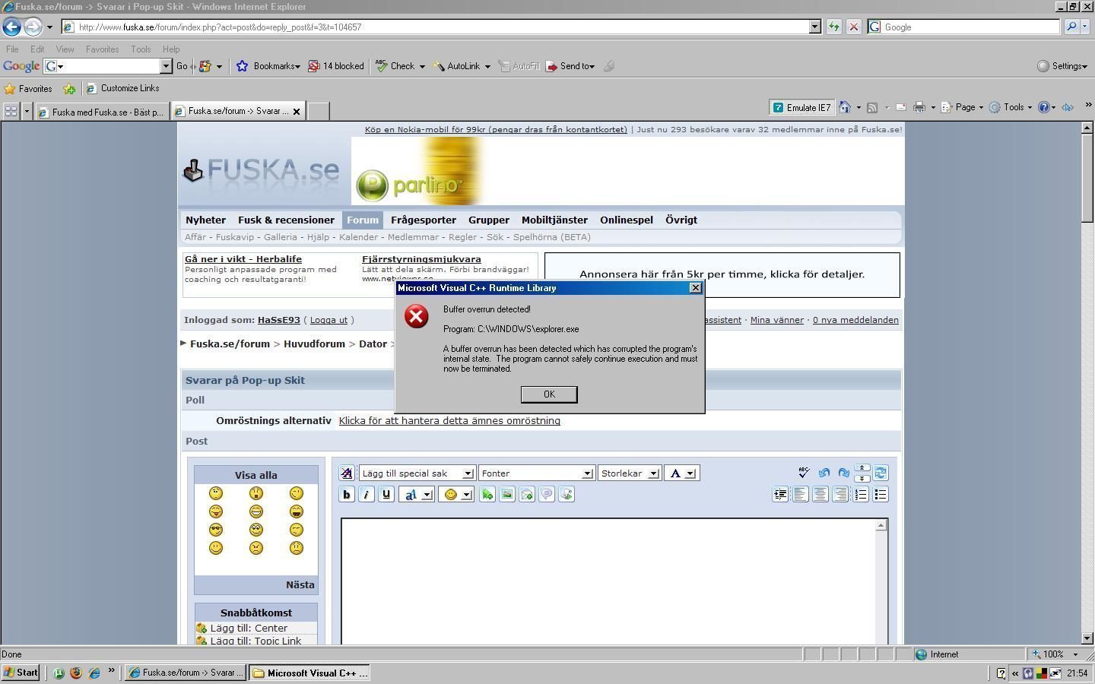Viewport: 1095px width, 684px height.
Task: Toggle underline formatting in the post editor
Action: coord(386,495)
